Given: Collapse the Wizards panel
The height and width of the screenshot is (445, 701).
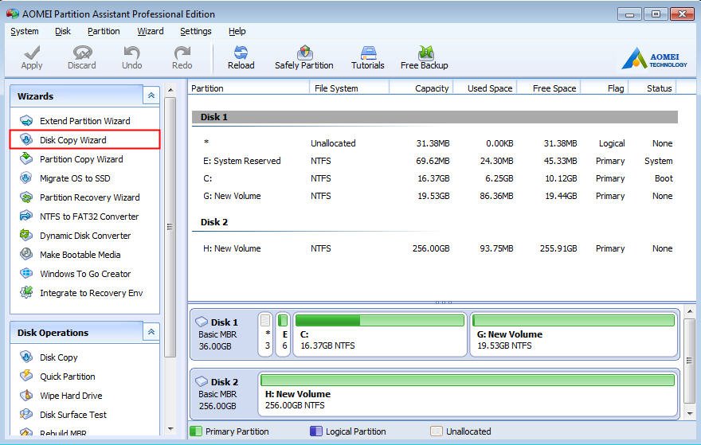Looking at the screenshot, I should (151, 96).
